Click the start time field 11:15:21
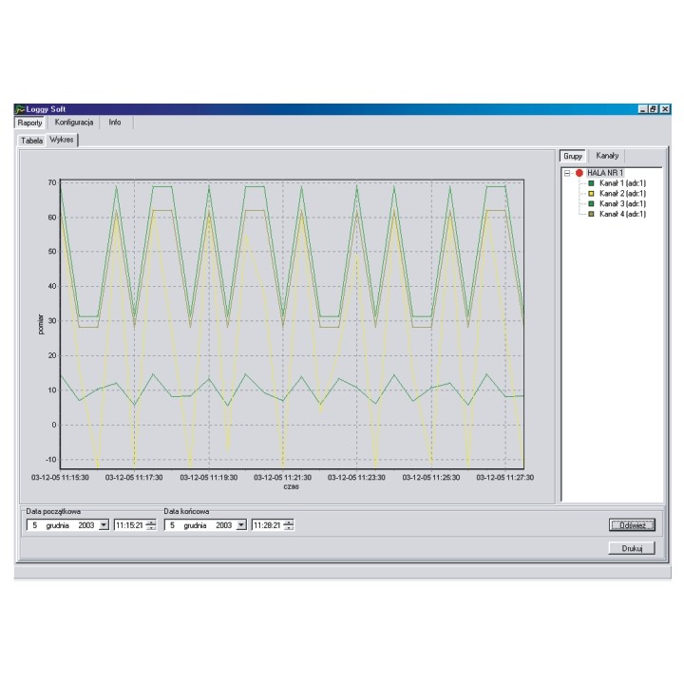This screenshot has height=684, width=684. click(129, 525)
